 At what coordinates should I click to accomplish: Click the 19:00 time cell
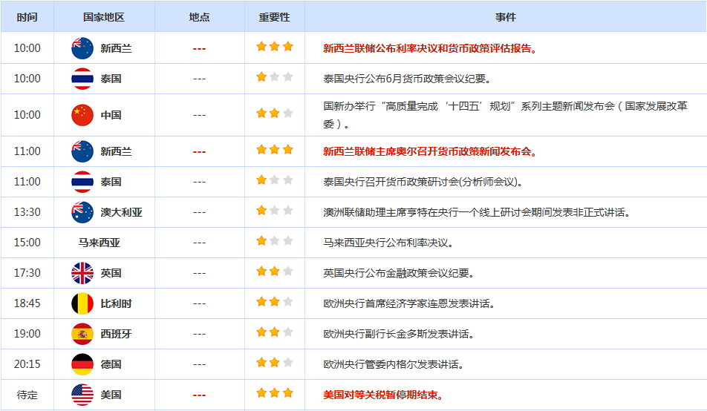(x=27, y=334)
